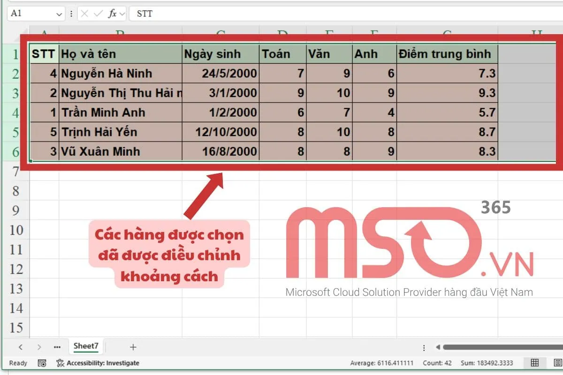Select the cell containing Trịnh Hải Yến
Viewport: 563px width, 375px height.
[x=120, y=132]
